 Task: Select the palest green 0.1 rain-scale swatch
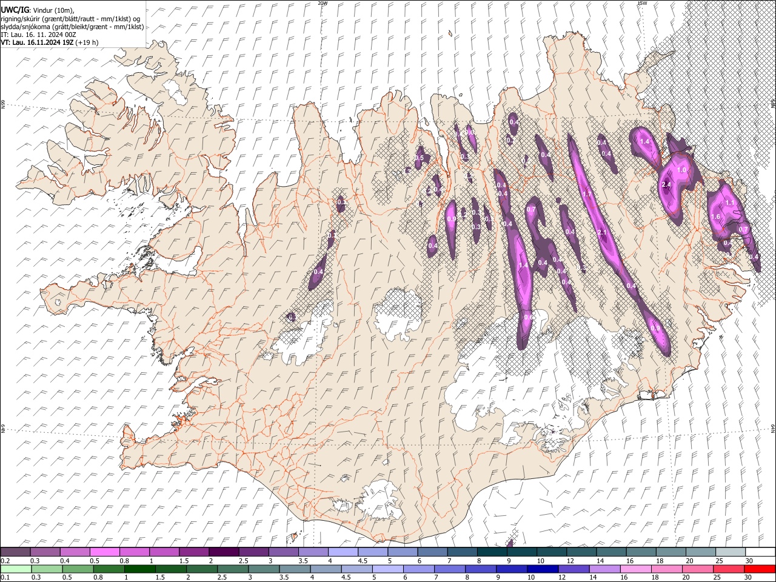point(16,569)
